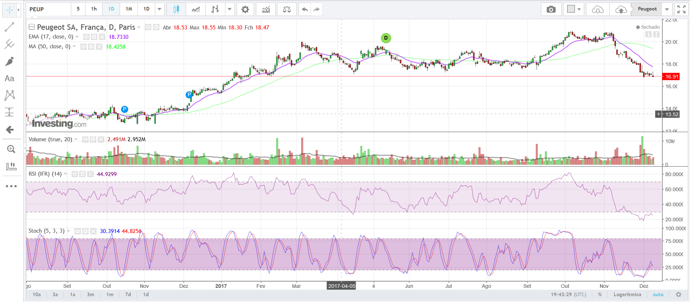This screenshot has width=690, height=302.
Task: Hide the EMA 17 indicator
Action: [x=86, y=37]
